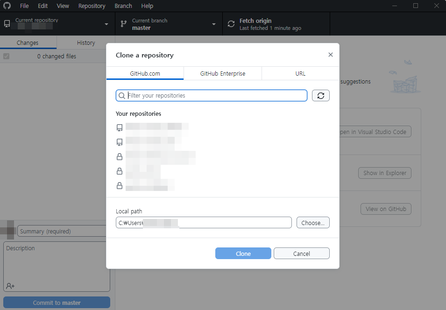
Task: Click the current repository book icon
Action: [7, 24]
